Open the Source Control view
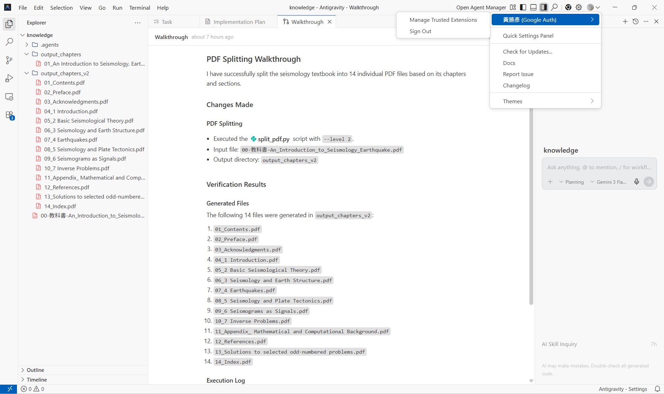Image resolution: width=664 pixels, height=394 pixels. tap(9, 60)
